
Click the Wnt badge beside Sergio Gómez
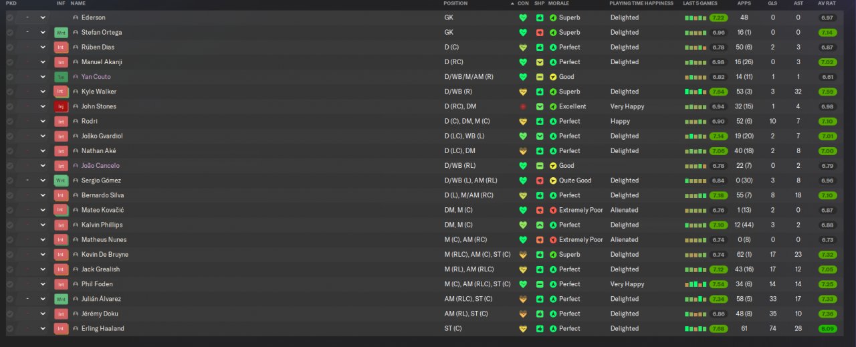(61, 181)
